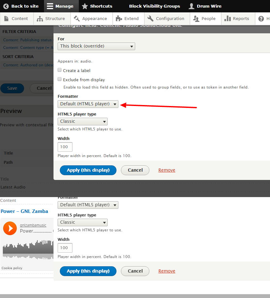Screen dimensions: 270x298
Task: Click the Remove link below the formatter settings
Action: point(166,170)
